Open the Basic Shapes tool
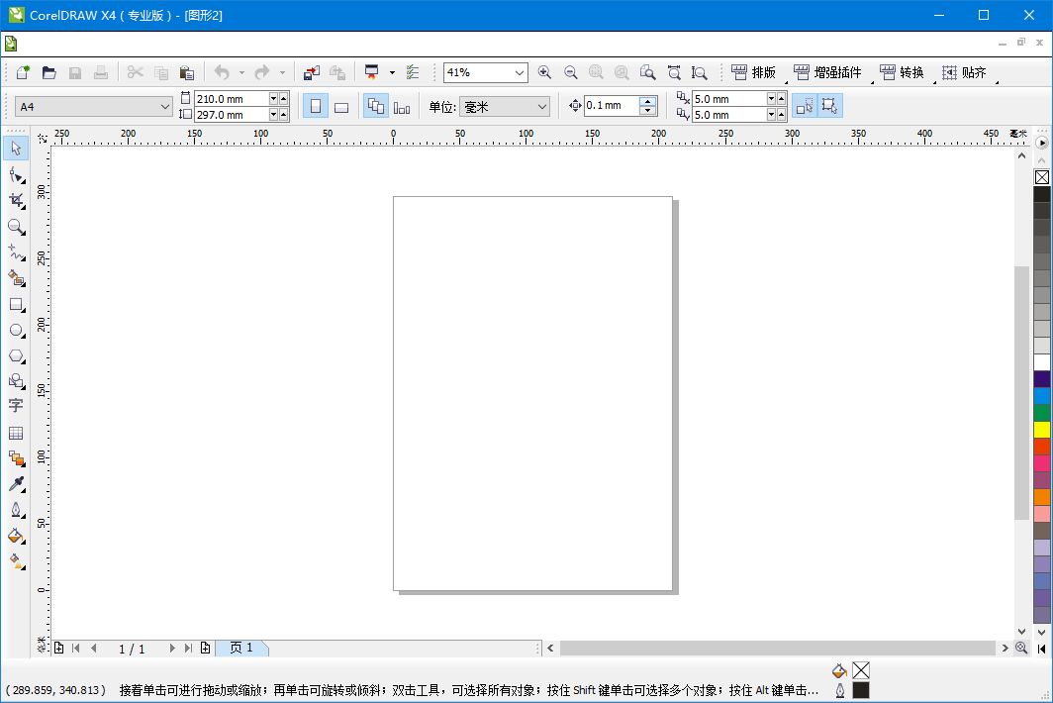The width and height of the screenshot is (1053, 703). 16,381
